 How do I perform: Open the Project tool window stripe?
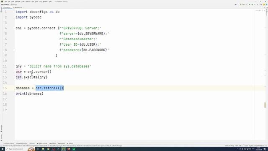click(x=1, y=10)
